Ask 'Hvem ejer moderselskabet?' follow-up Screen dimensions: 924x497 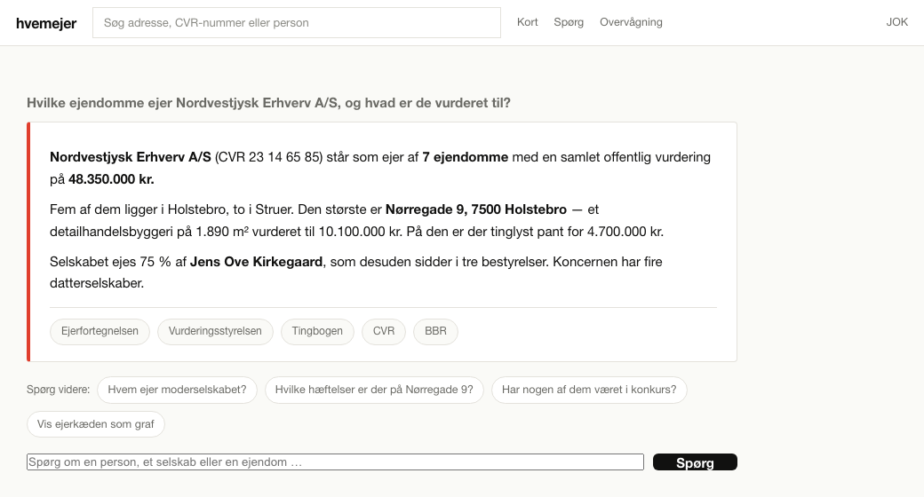(177, 390)
